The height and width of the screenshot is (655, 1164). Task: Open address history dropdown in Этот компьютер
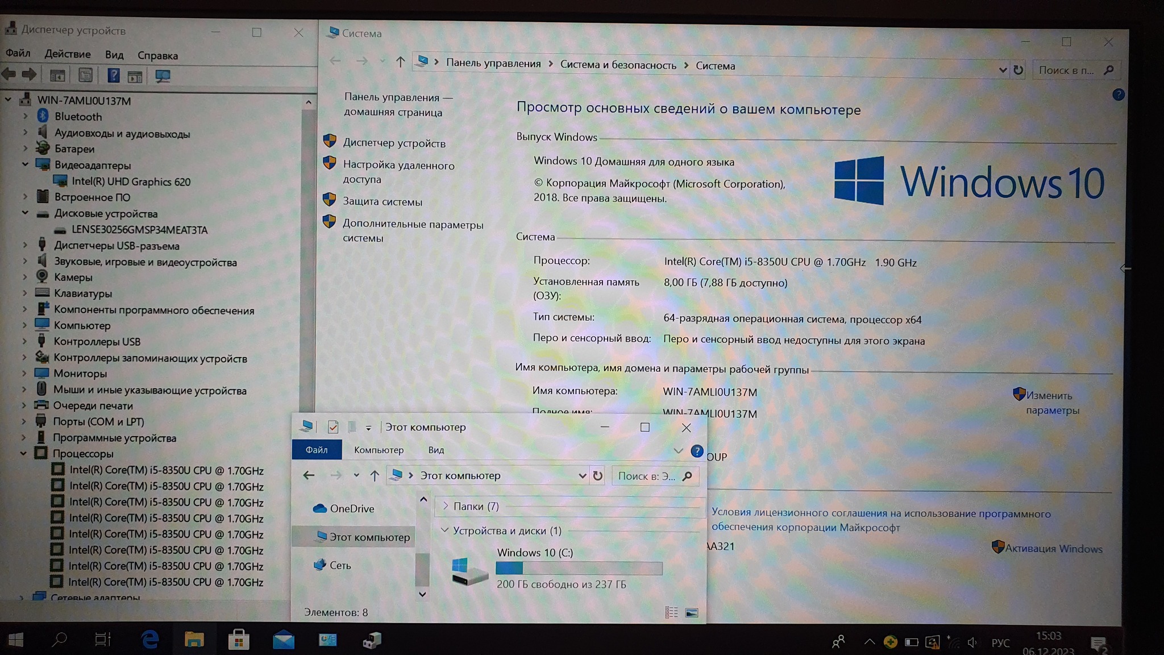pyautogui.click(x=582, y=476)
